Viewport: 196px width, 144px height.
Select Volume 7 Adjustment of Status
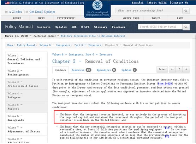tap(24, 130)
